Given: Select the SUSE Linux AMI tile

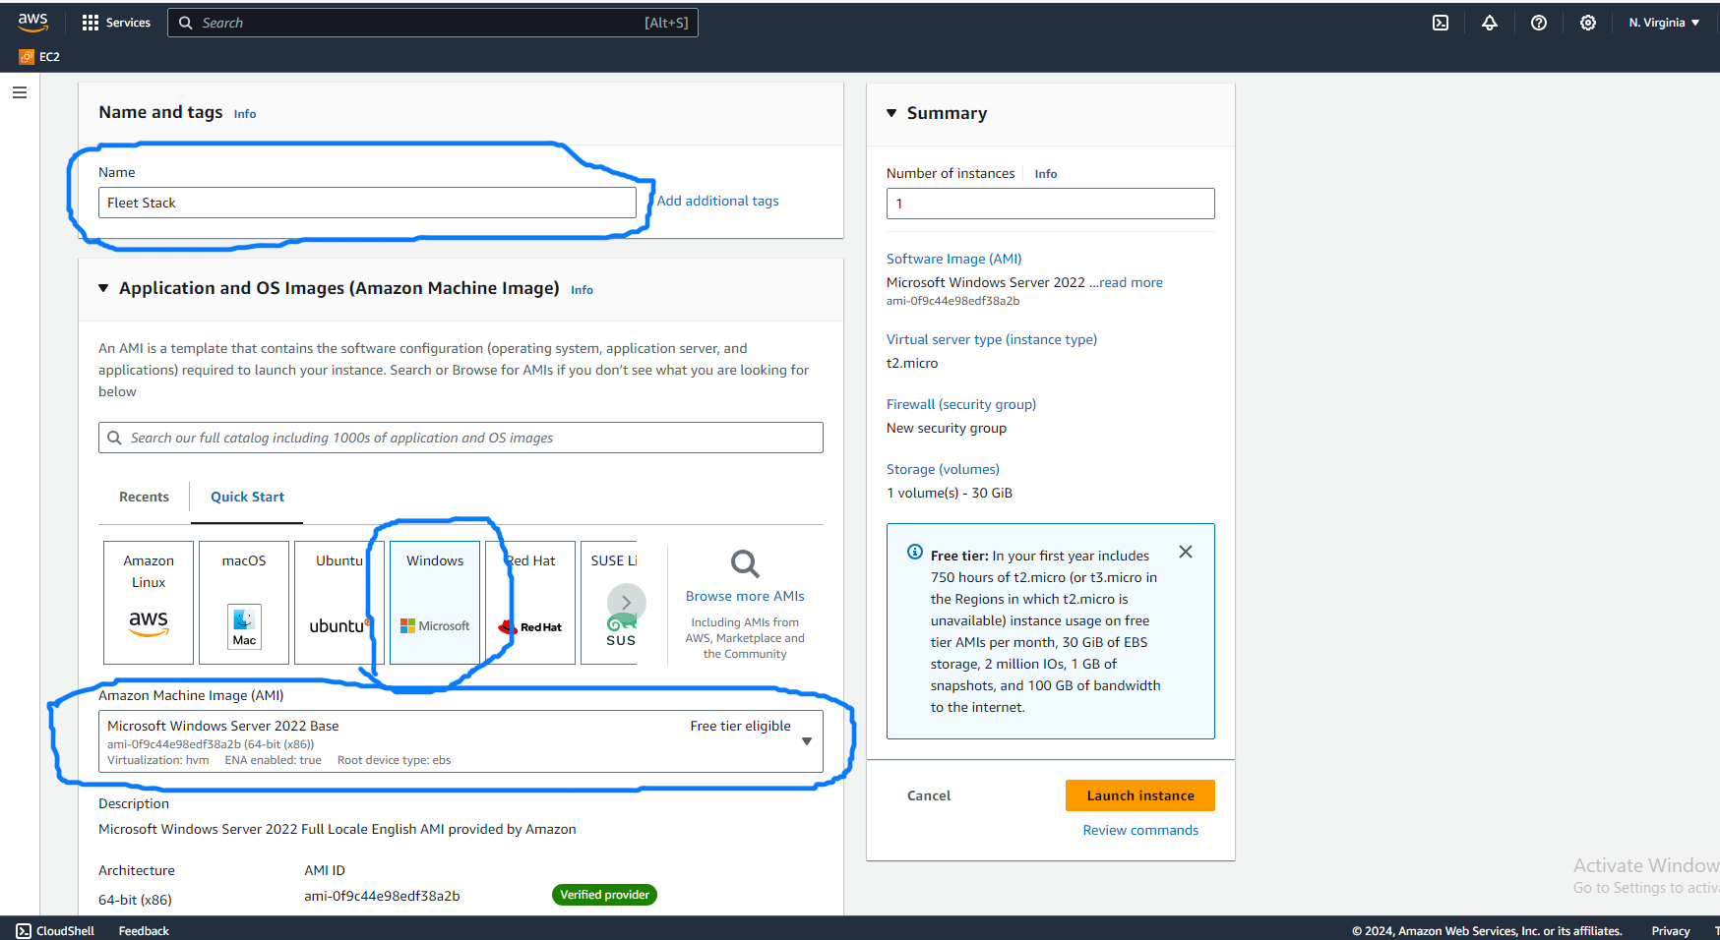Looking at the screenshot, I should (609, 603).
